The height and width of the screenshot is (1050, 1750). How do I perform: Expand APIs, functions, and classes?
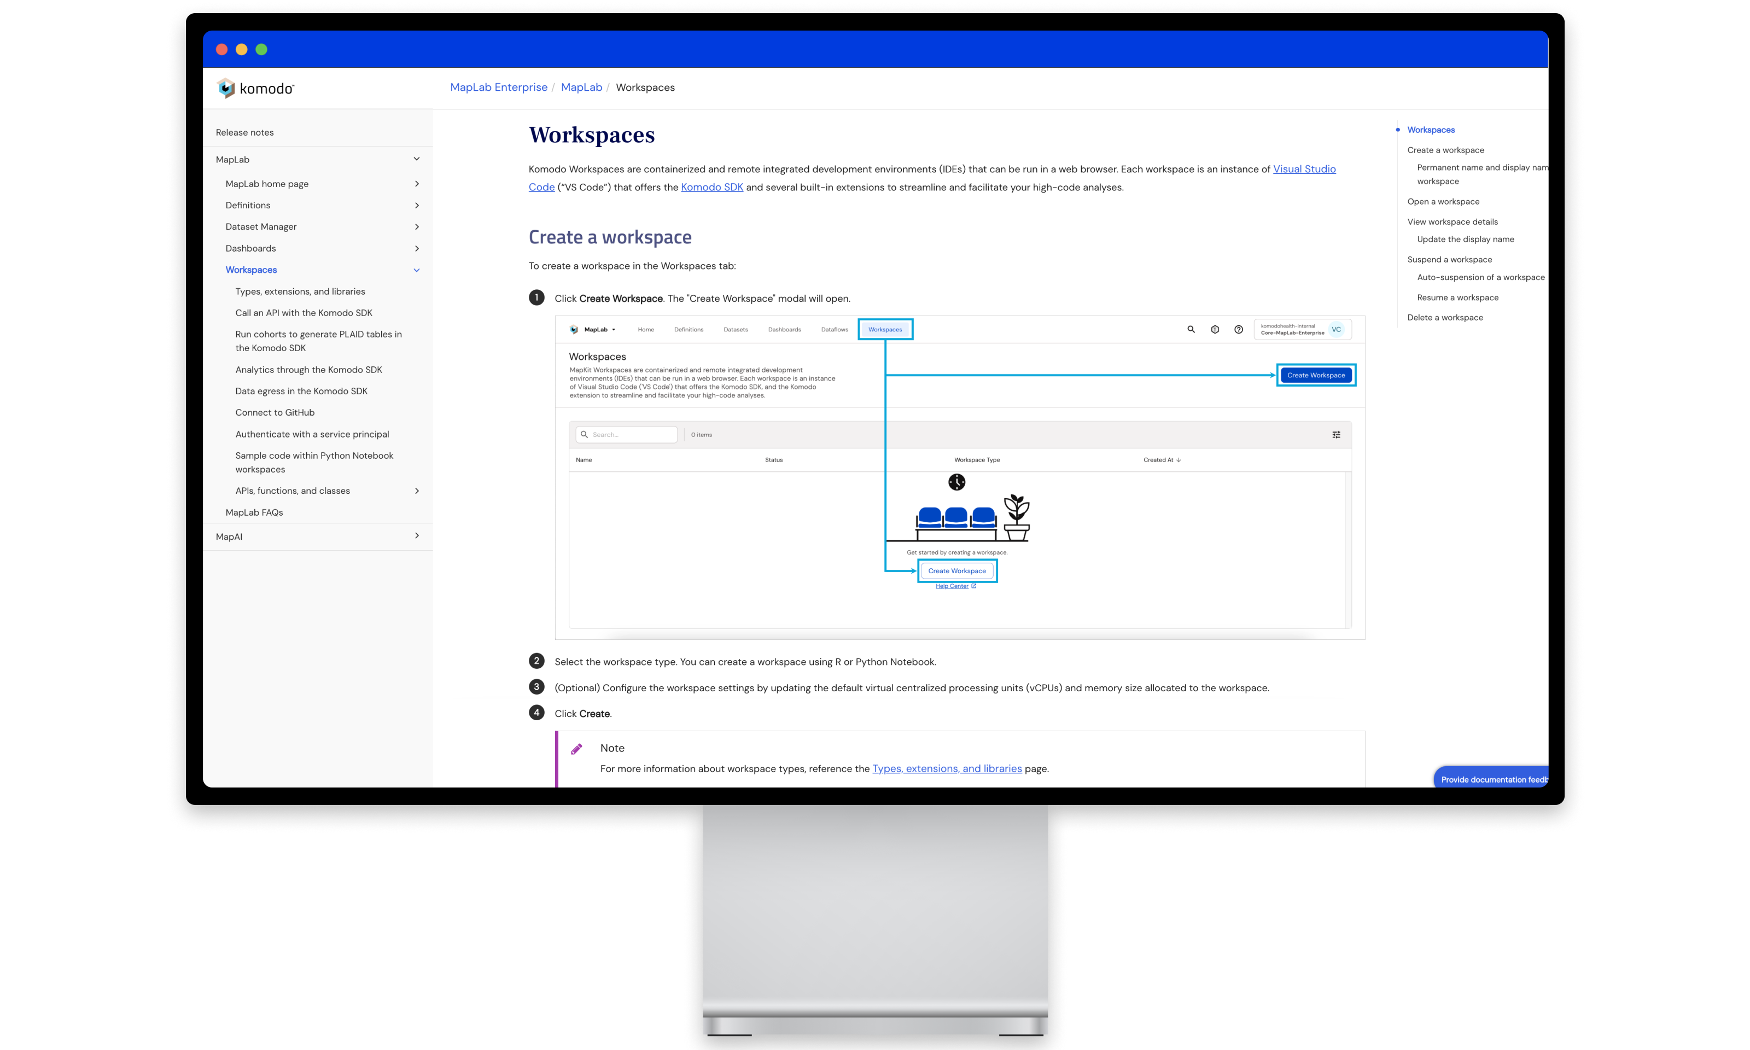[417, 491]
